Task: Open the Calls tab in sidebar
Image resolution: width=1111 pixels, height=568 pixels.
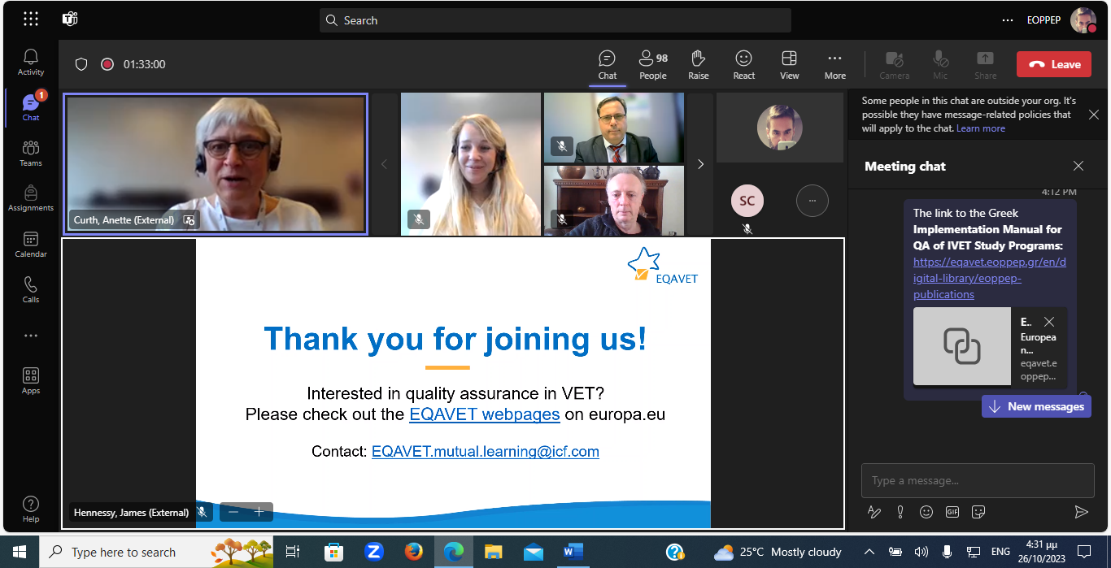Action: [x=30, y=289]
